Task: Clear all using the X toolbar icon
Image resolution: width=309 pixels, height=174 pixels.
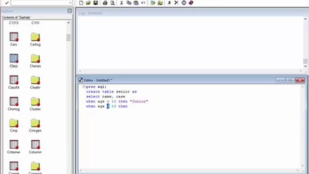Action: coord(176,3)
